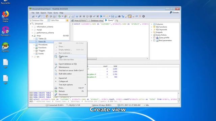
Task: Expand the SQL functions helper node
Action: [152, 27]
